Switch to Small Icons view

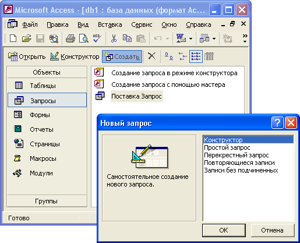coord(182,57)
